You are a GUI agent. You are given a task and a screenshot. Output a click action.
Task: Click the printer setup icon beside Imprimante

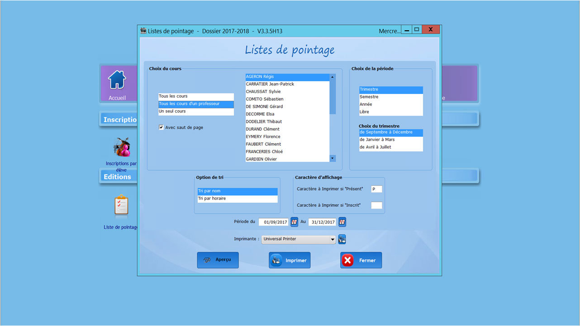coord(342,239)
